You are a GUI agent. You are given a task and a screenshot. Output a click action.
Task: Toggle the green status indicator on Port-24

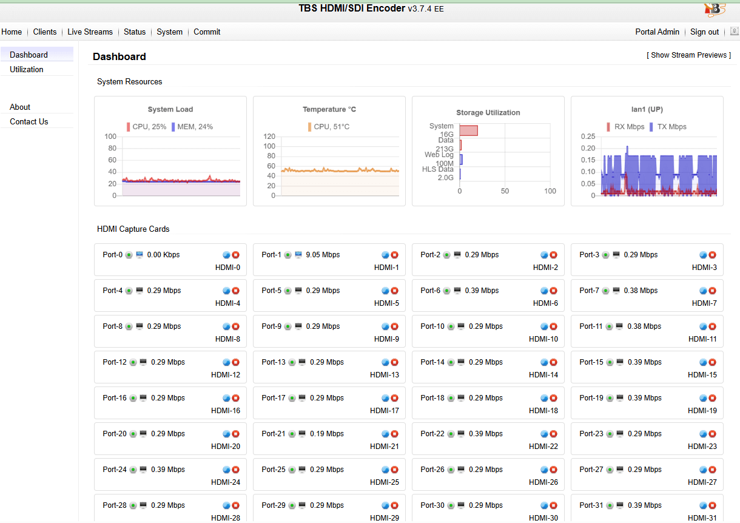tap(133, 470)
